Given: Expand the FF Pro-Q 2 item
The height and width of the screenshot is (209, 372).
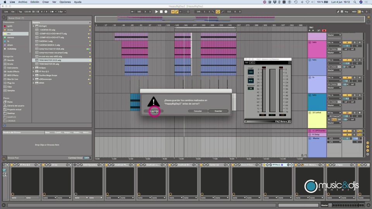Looking at the screenshot, I should click(33, 72).
